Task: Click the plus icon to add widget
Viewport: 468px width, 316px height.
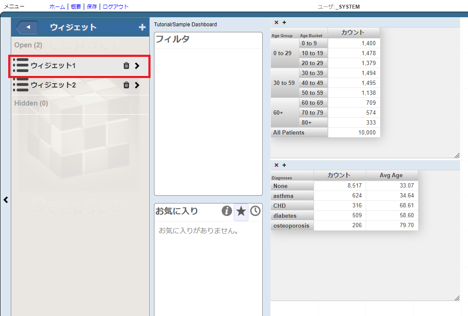Action: point(142,28)
